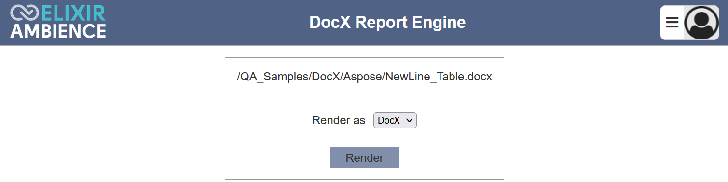Click the divider line below the file path
This screenshot has height=182, width=728.
tap(364, 92)
